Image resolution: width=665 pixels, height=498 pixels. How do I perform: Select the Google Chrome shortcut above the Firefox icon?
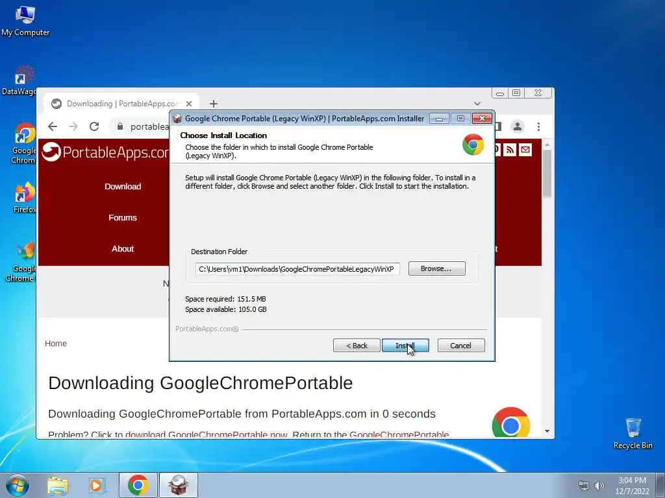pos(24,143)
